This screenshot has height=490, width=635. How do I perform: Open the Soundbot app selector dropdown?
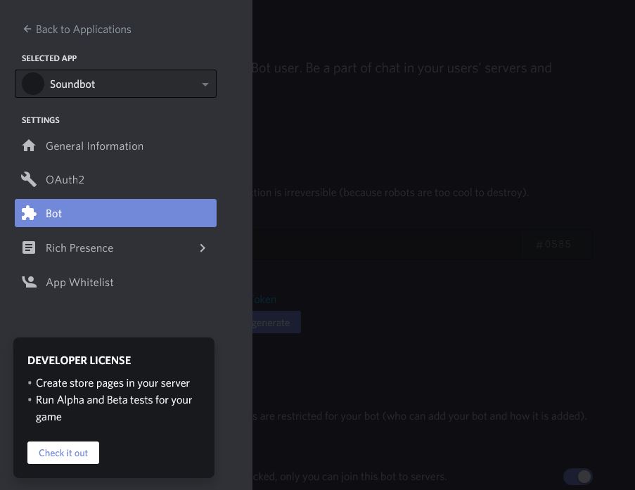coord(115,84)
